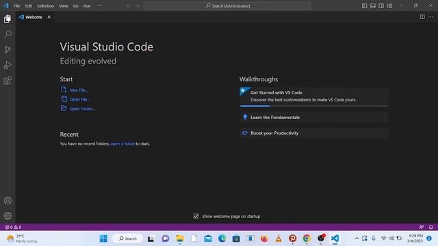The width and height of the screenshot is (438, 246).
Task: Open notifications bell in status bar
Action: [431, 227]
